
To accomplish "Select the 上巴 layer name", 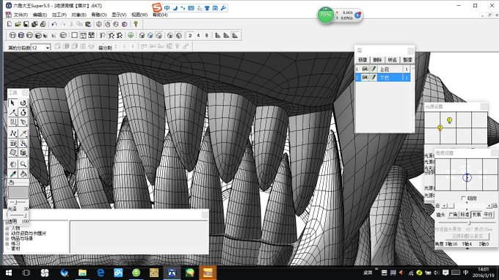I will (385, 69).
